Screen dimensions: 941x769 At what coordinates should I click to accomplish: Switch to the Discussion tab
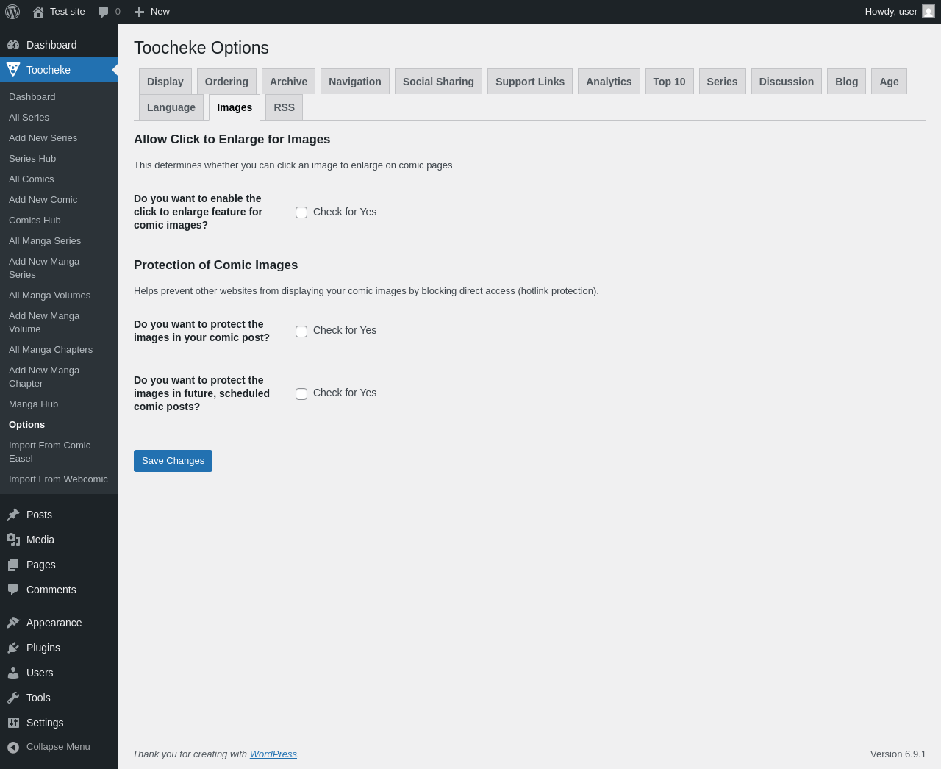[x=787, y=82]
